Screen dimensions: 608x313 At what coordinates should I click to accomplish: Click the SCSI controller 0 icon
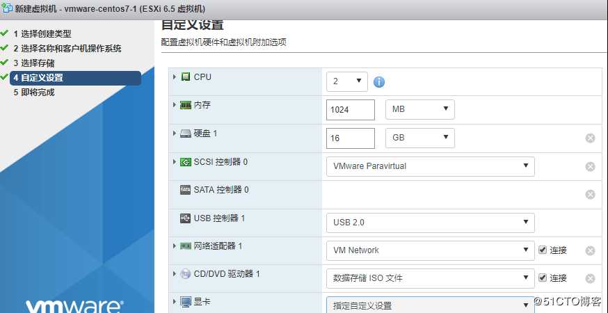click(x=186, y=162)
